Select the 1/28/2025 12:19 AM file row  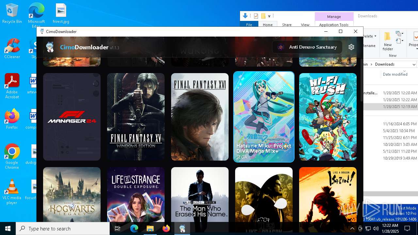(391, 107)
